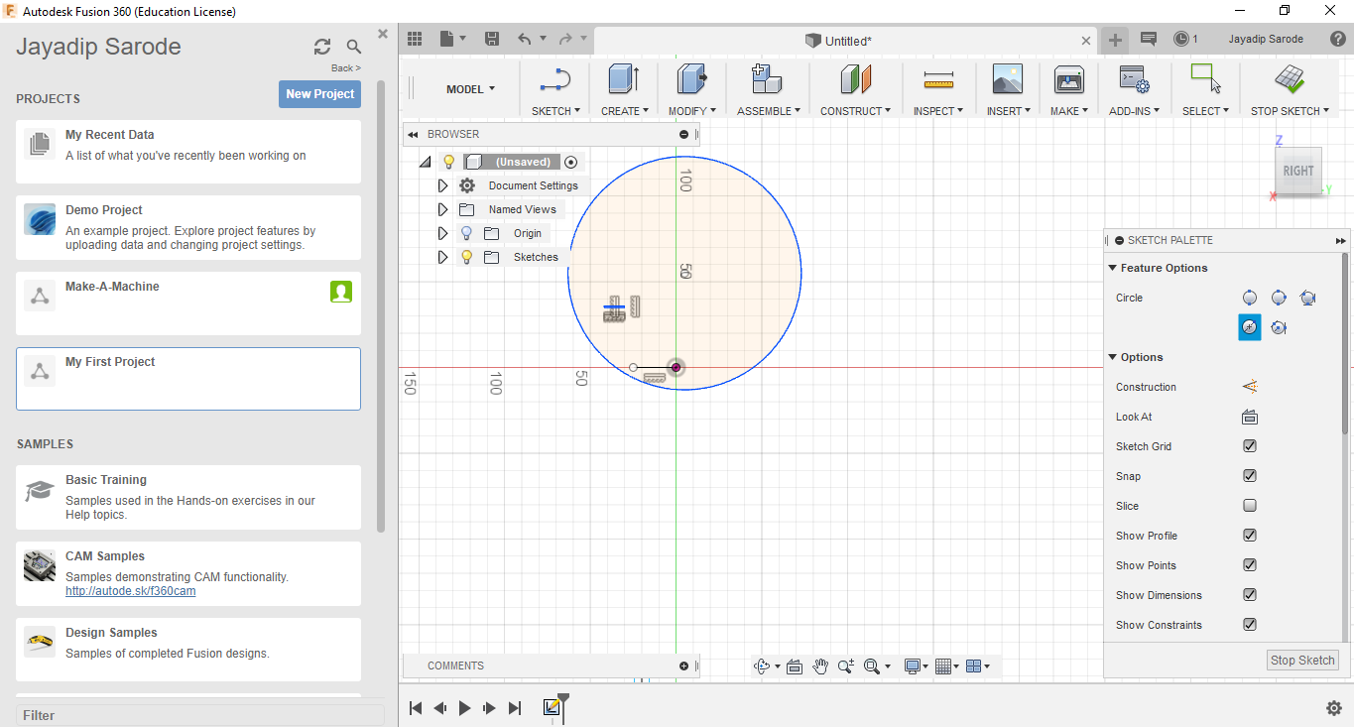1354x727 pixels.
Task: Click the Inspect measure ruler icon
Action: coord(937,79)
